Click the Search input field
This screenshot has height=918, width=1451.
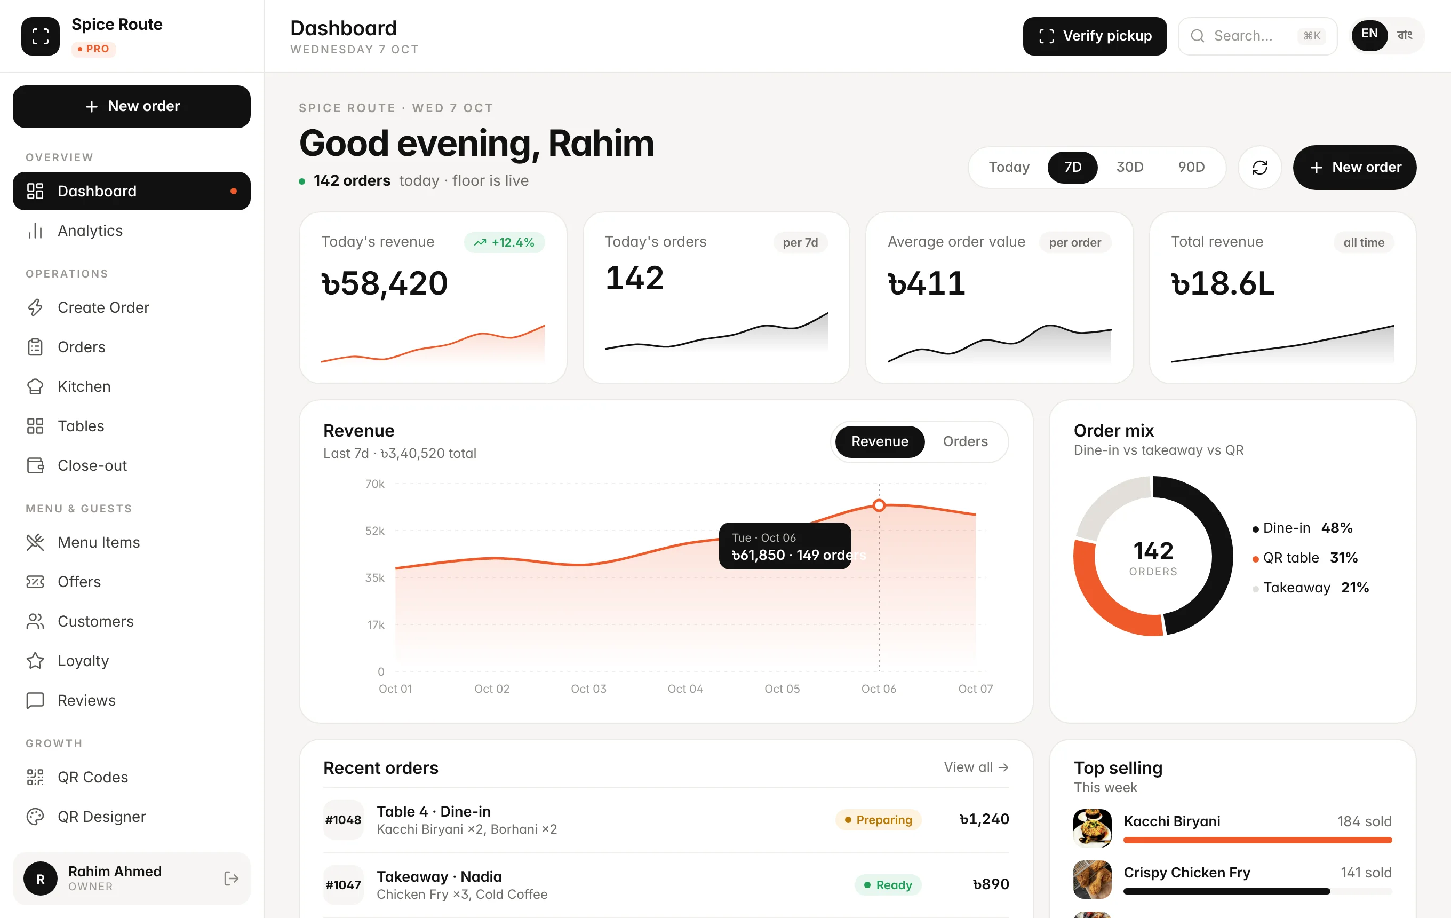pos(1257,36)
